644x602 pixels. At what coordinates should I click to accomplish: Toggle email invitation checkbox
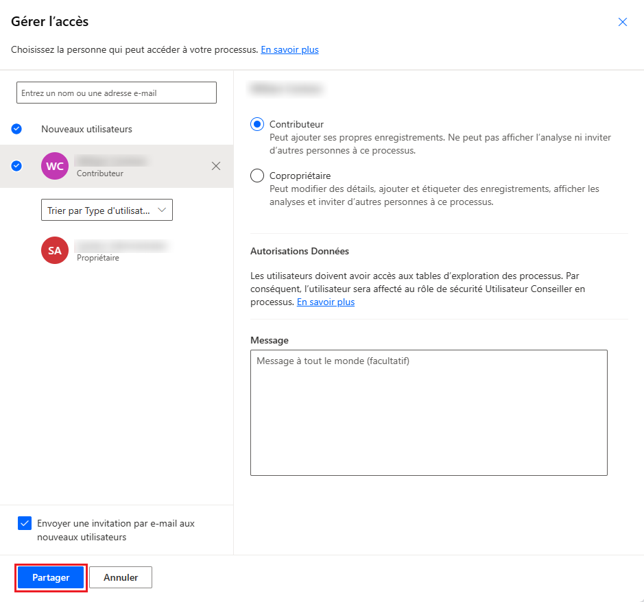[x=25, y=523]
